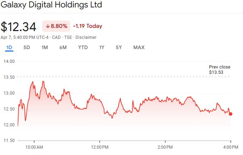Image resolution: width=243 pixels, height=155 pixels.
Task: Switch to the 5D chart view
Action: coord(27,47)
